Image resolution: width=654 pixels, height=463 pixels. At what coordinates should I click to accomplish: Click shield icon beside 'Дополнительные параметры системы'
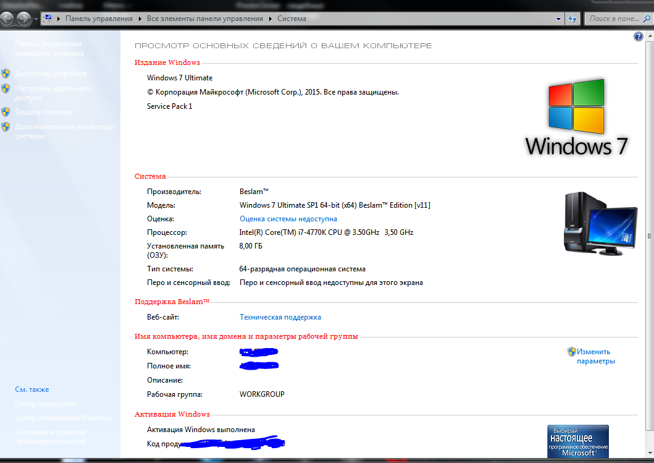(6, 127)
